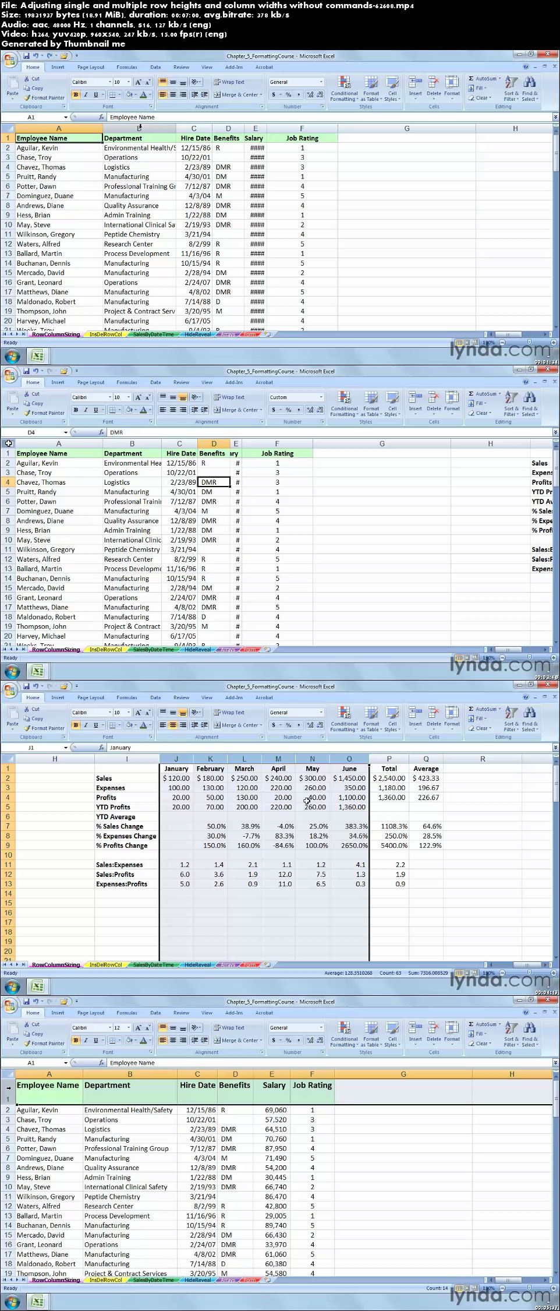
Task: Click the formula bar containing DMR
Action: pyautogui.click(x=326, y=432)
